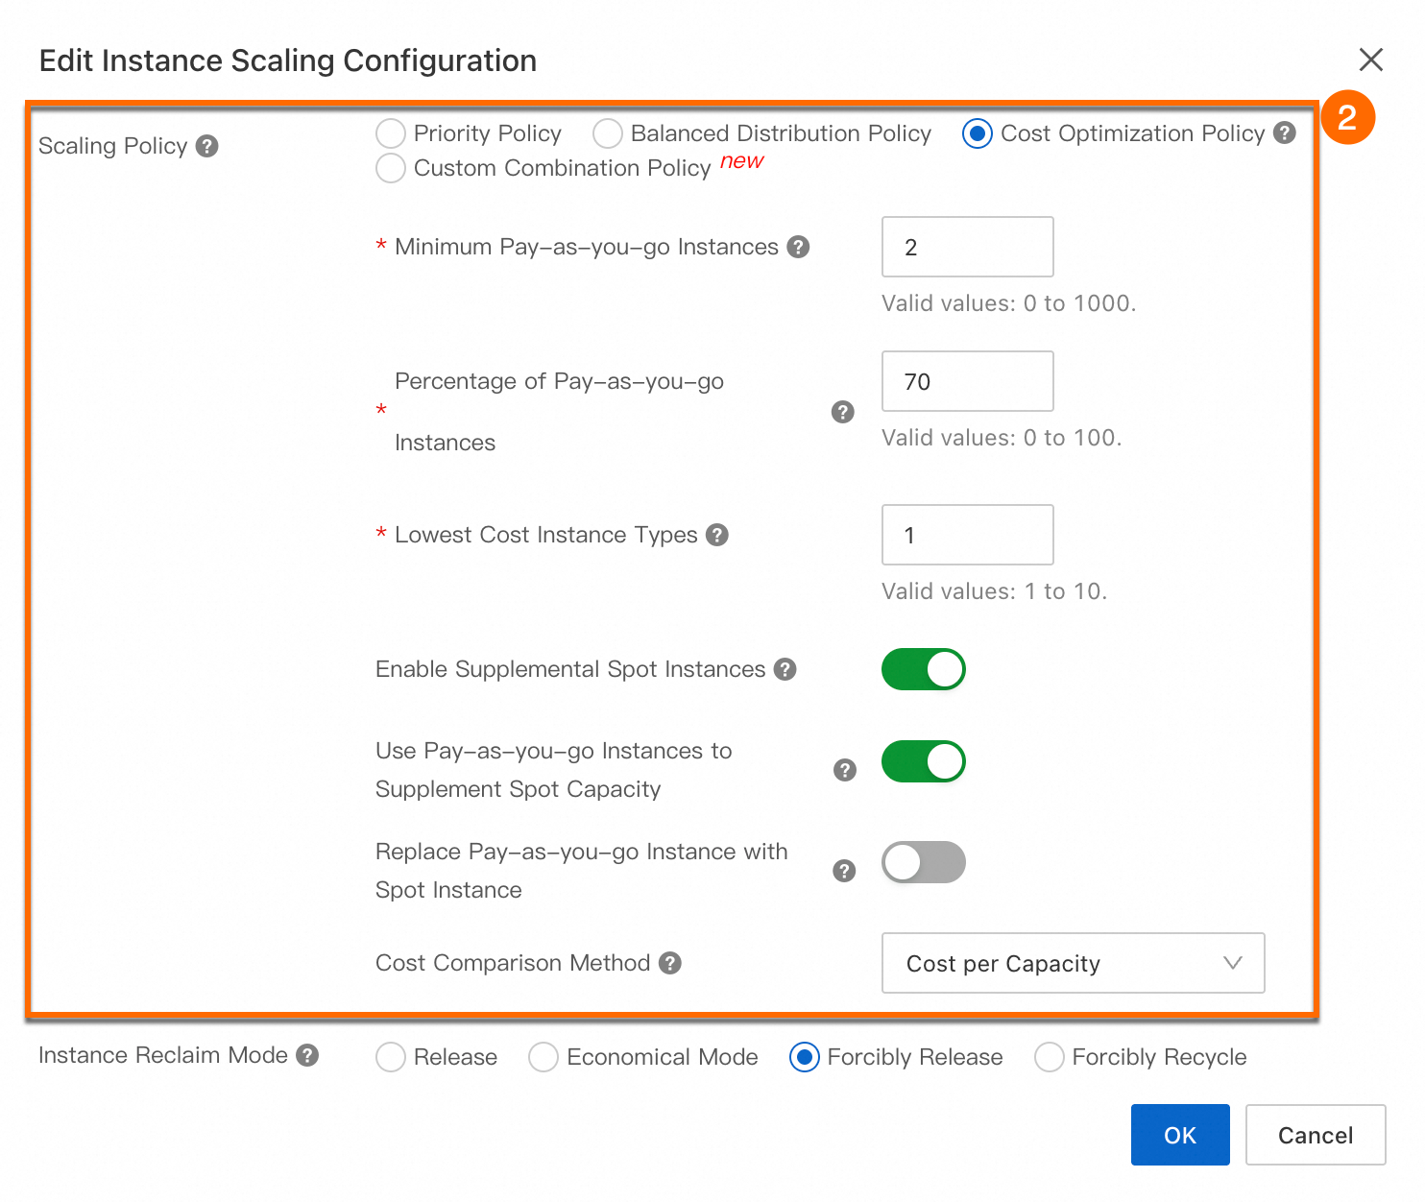This screenshot has height=1202, width=1425.
Task: Open the Cost per Capacity dropdown
Action: pyautogui.click(x=1073, y=963)
